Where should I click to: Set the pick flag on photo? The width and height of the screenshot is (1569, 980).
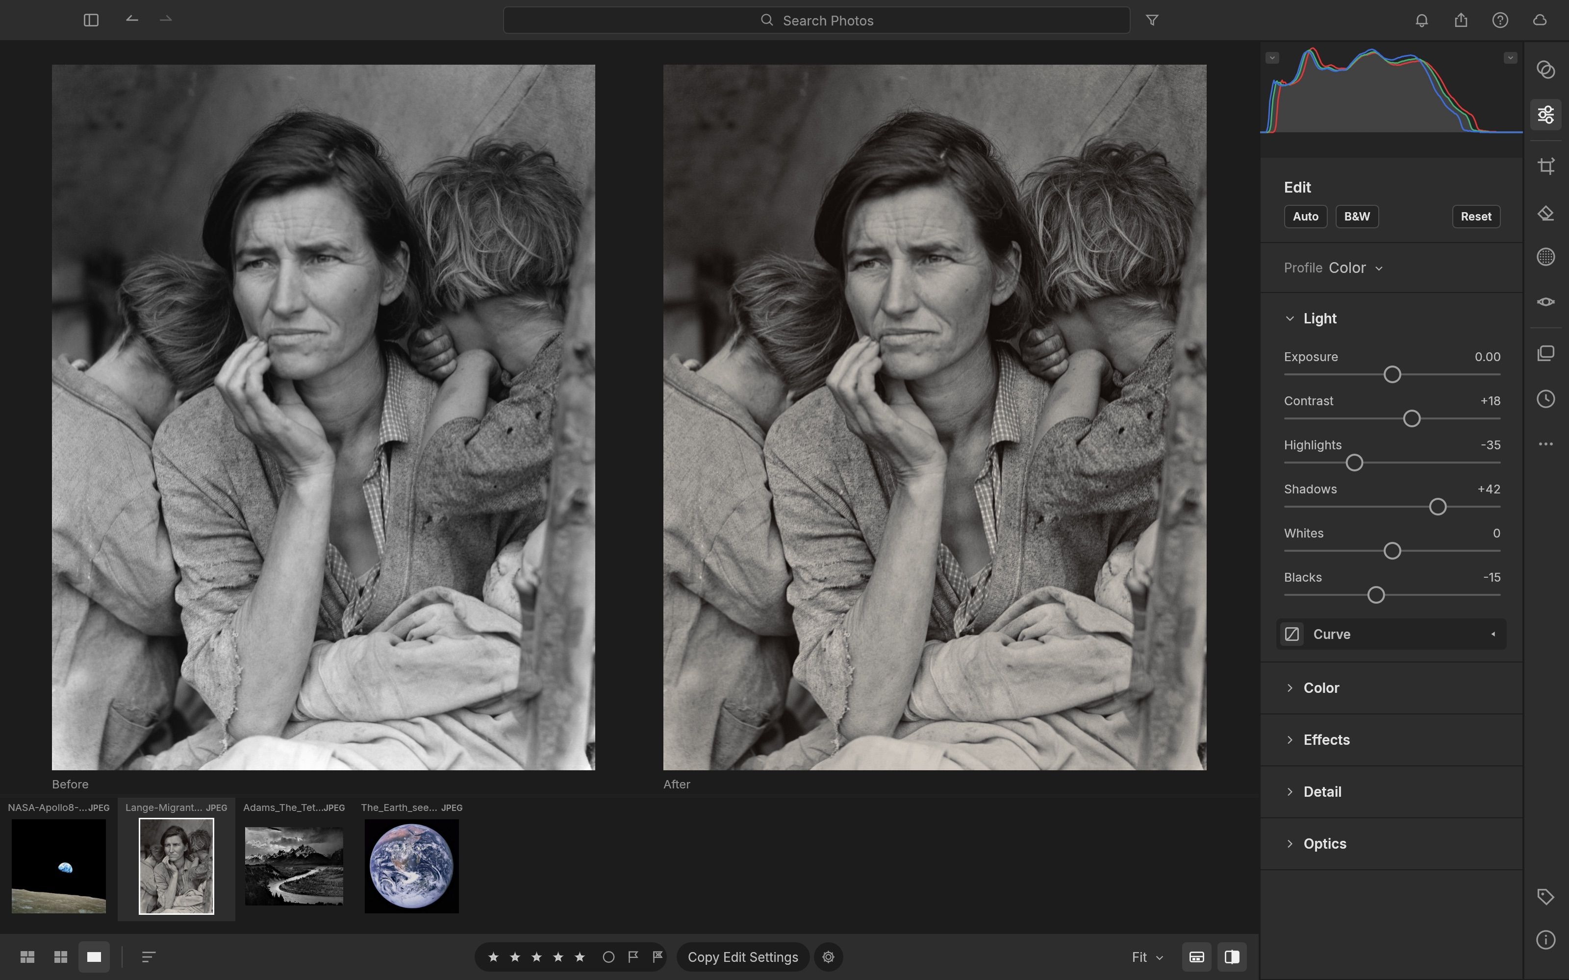click(x=633, y=956)
